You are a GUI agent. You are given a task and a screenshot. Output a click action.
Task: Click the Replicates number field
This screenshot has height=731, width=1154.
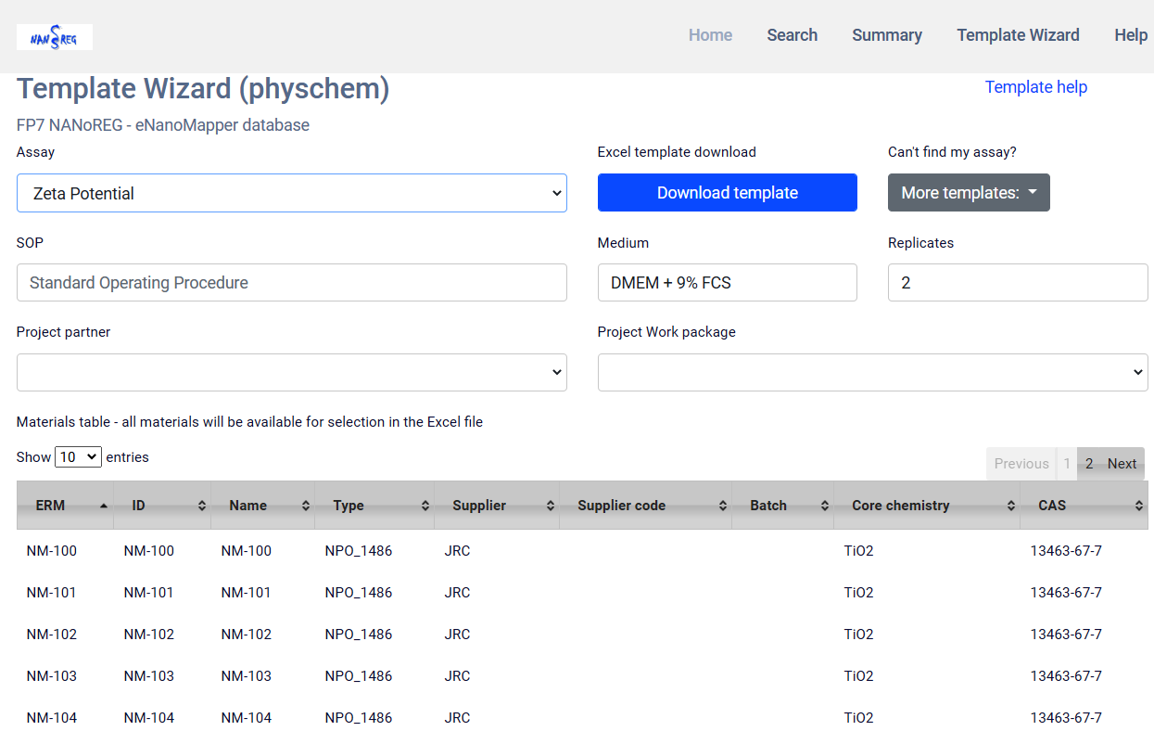click(1018, 283)
